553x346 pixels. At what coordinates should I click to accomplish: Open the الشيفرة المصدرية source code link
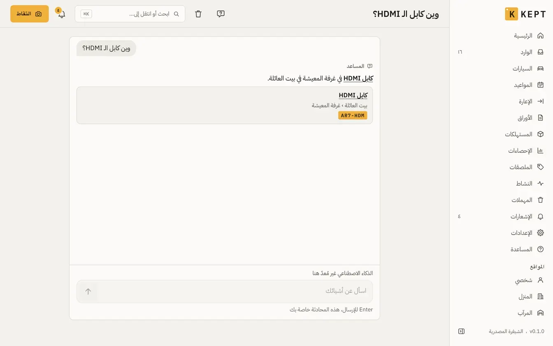[x=506, y=332]
